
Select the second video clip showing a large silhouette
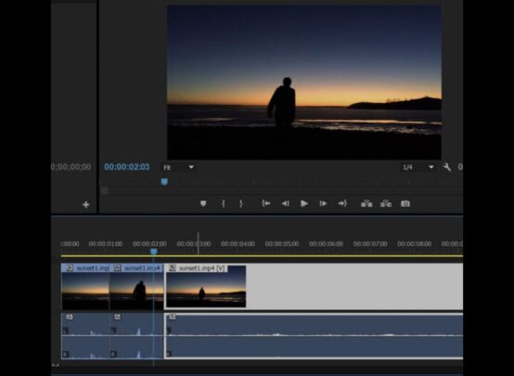click(136, 291)
